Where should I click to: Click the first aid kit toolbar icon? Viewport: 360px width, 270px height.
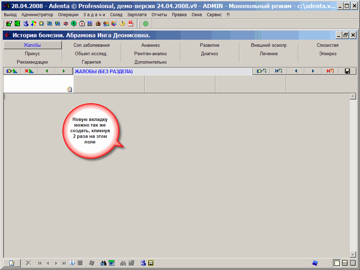[x=82, y=24]
